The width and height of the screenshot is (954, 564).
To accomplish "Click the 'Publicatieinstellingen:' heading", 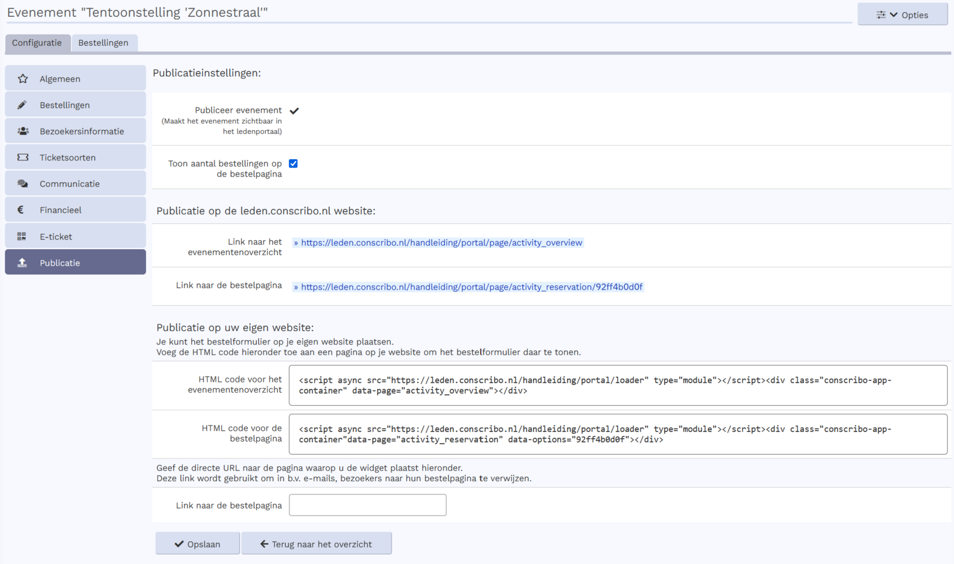I will coord(207,73).
